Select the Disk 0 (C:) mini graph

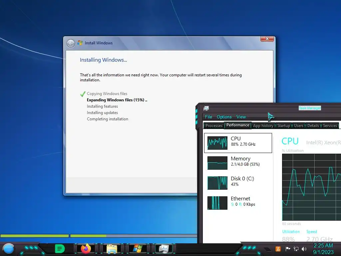click(217, 183)
